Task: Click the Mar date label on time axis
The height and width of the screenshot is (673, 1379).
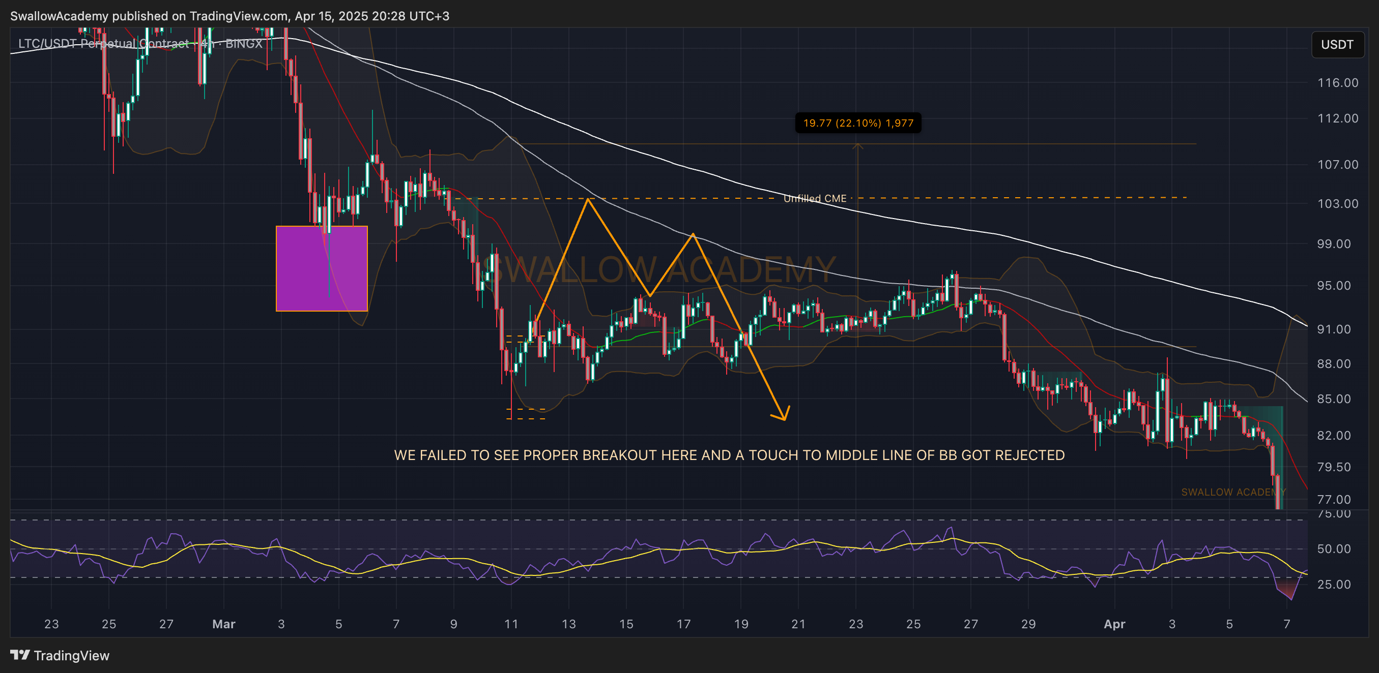Action: [224, 624]
